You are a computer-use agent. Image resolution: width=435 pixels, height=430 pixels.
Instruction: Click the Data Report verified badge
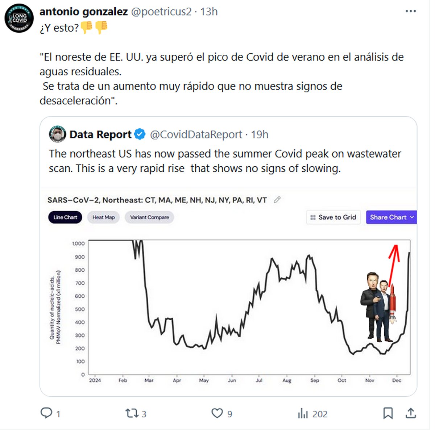click(x=140, y=134)
